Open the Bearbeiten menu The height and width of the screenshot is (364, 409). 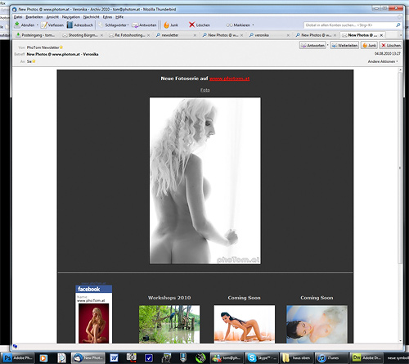coord(34,17)
